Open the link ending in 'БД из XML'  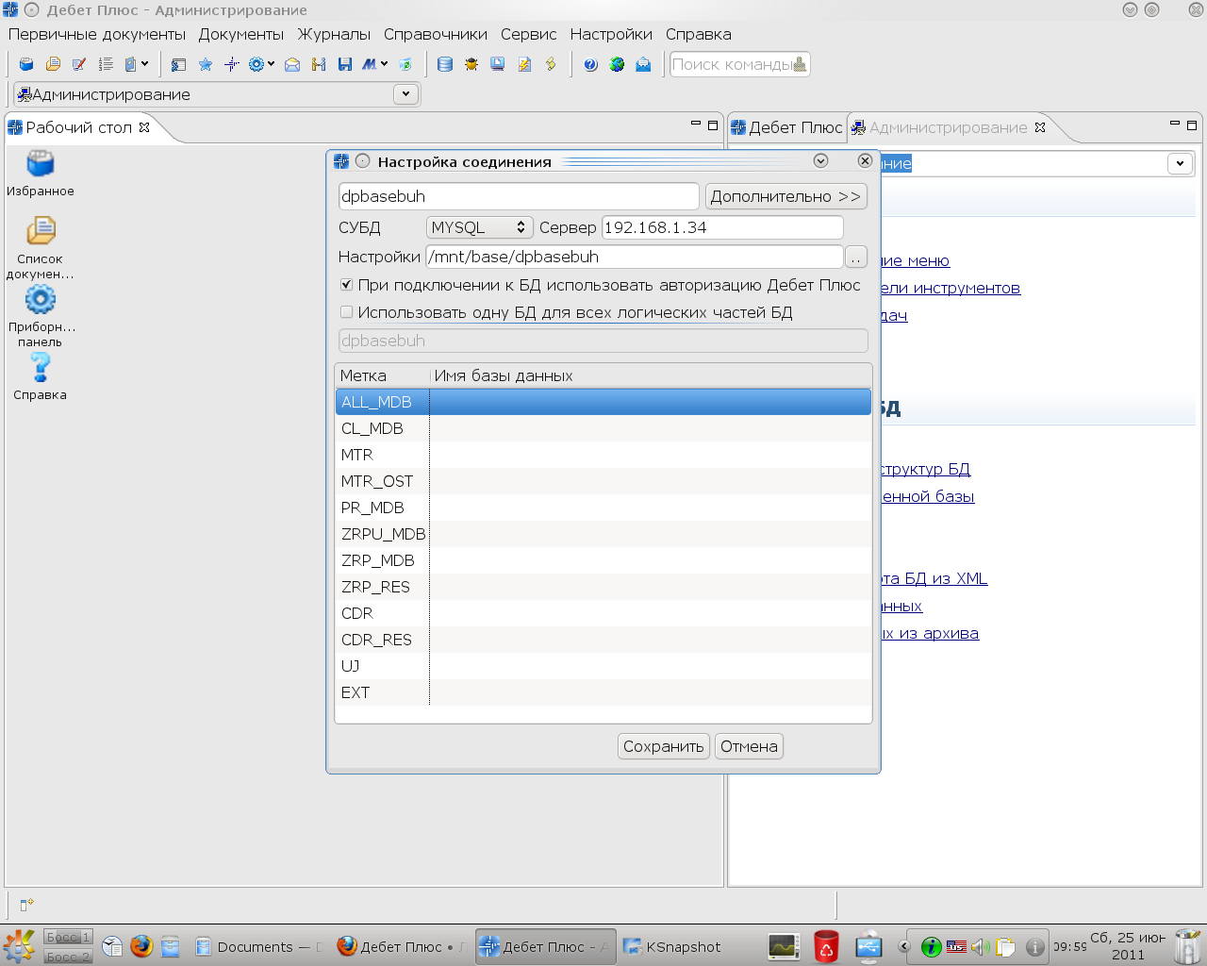[934, 578]
